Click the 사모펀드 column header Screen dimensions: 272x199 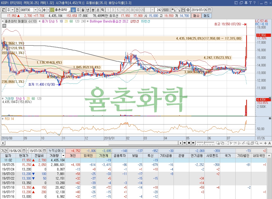pyautogui.click(x=213, y=156)
